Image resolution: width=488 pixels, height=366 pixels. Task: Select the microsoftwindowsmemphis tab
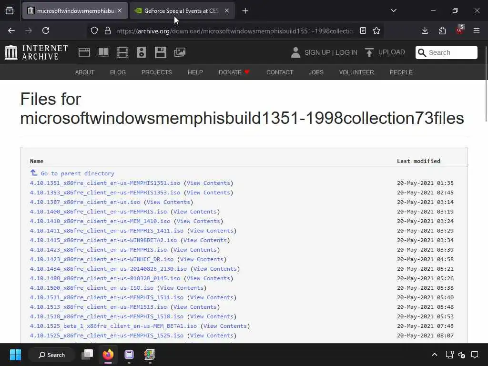coord(75,11)
